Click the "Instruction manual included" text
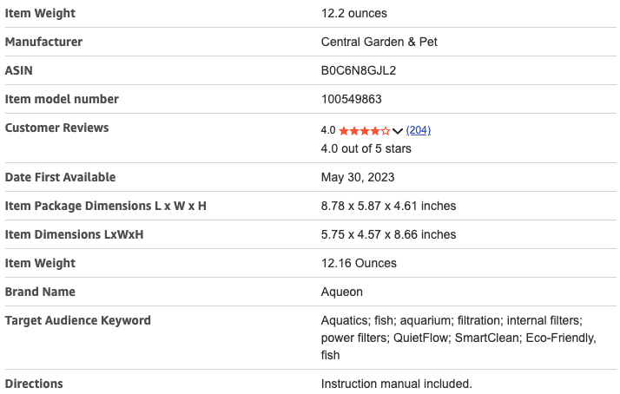The height and width of the screenshot is (394, 620). click(396, 384)
